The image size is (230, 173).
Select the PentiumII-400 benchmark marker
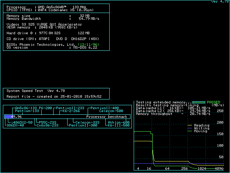105,108
